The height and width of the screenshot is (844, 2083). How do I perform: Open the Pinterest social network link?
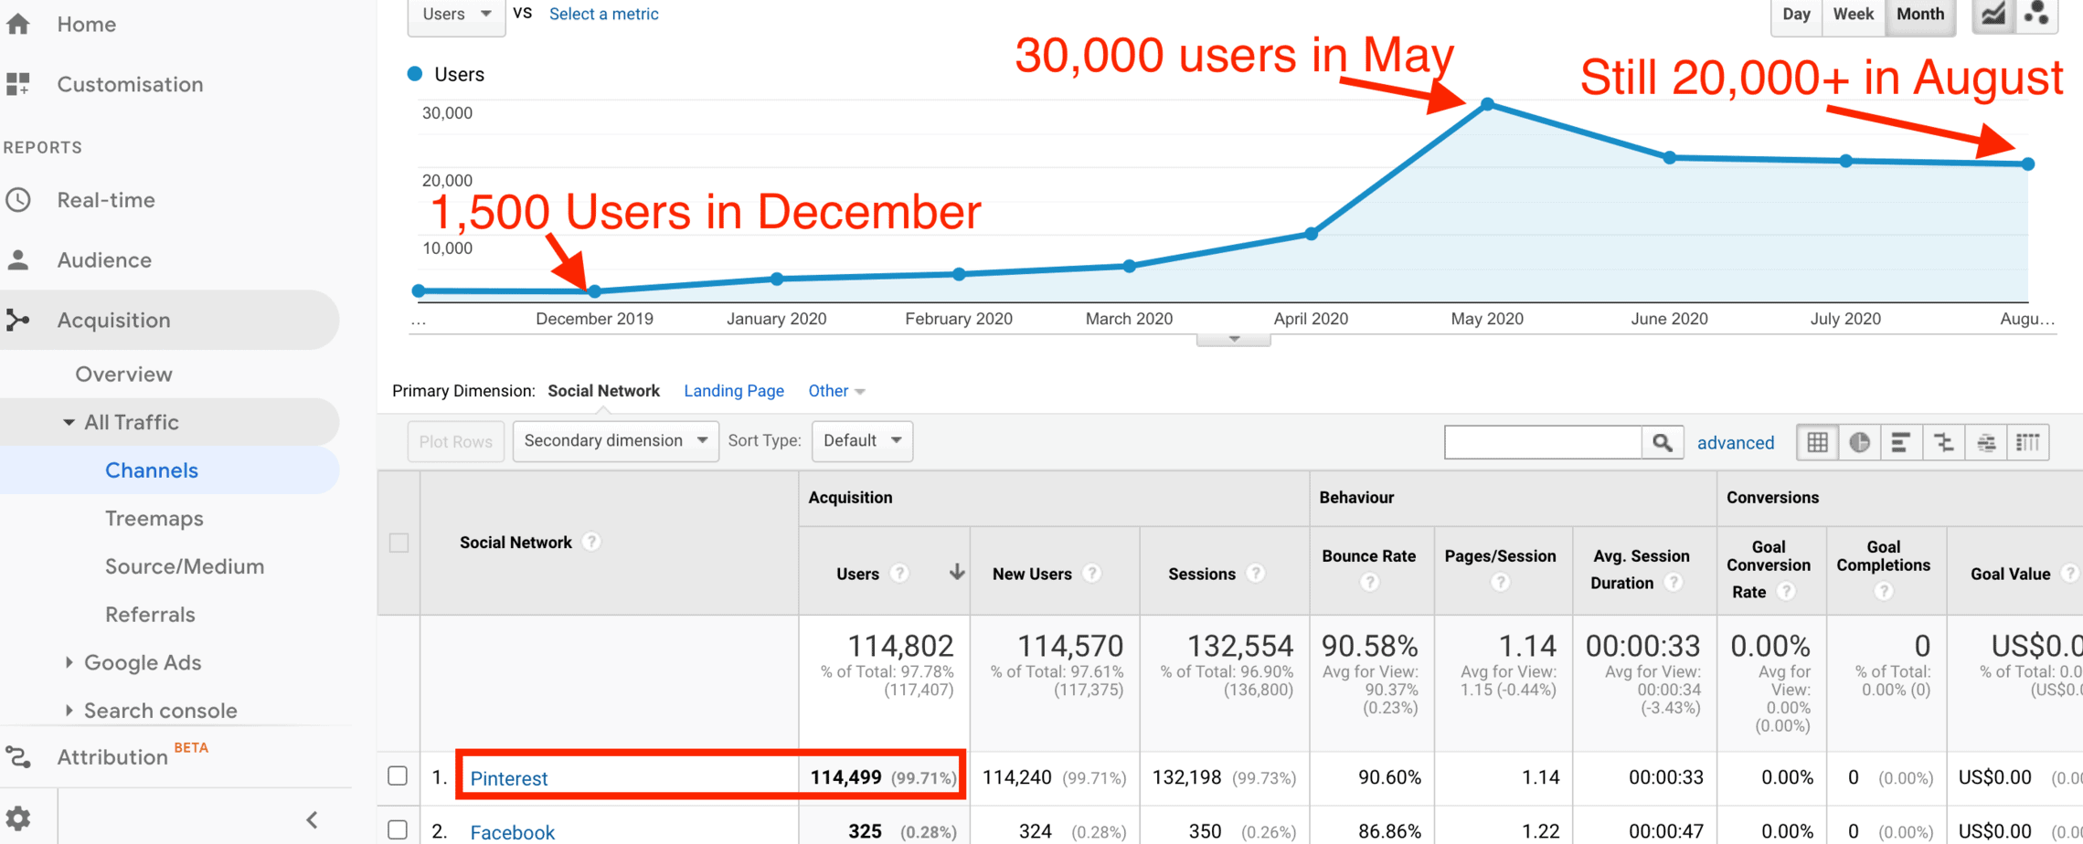(x=509, y=778)
